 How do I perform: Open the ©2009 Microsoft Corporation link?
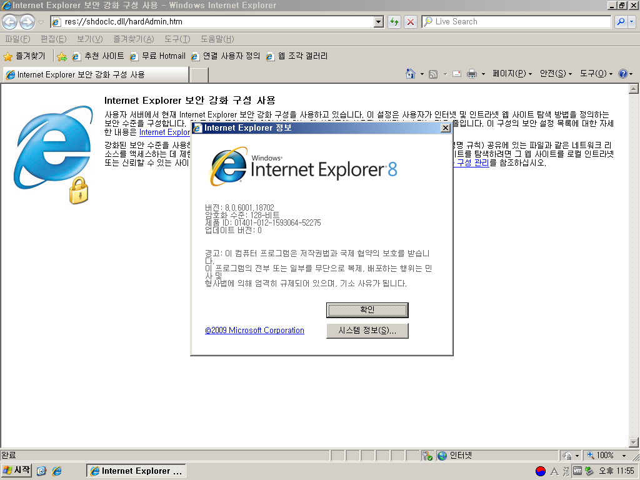point(255,330)
